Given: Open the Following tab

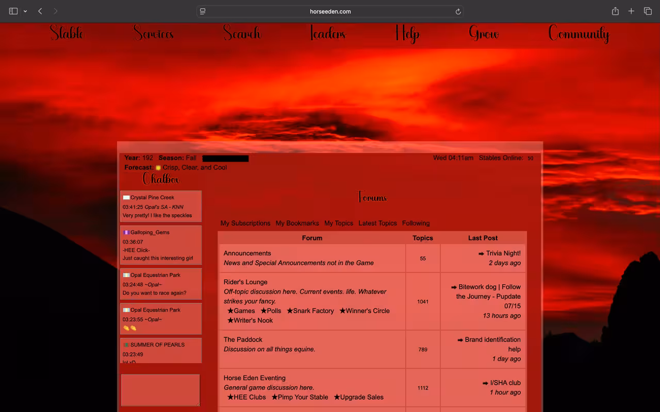Looking at the screenshot, I should point(416,224).
